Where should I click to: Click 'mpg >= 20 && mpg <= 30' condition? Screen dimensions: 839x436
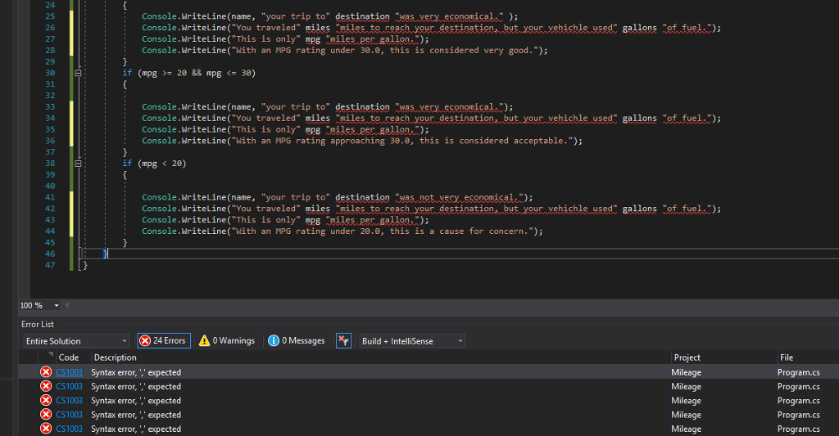(197, 73)
